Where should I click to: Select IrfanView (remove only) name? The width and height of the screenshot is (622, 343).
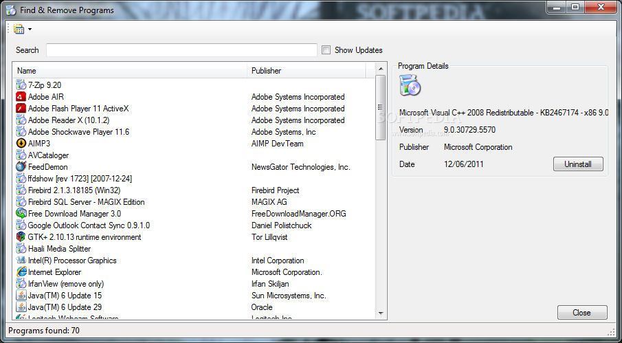click(66, 284)
